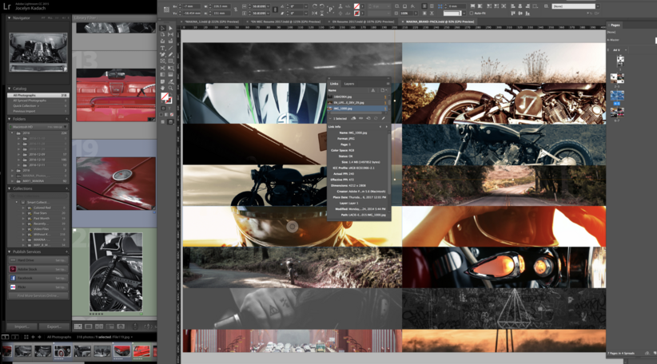Click the toolbox fill and stroke swatch

(166, 99)
